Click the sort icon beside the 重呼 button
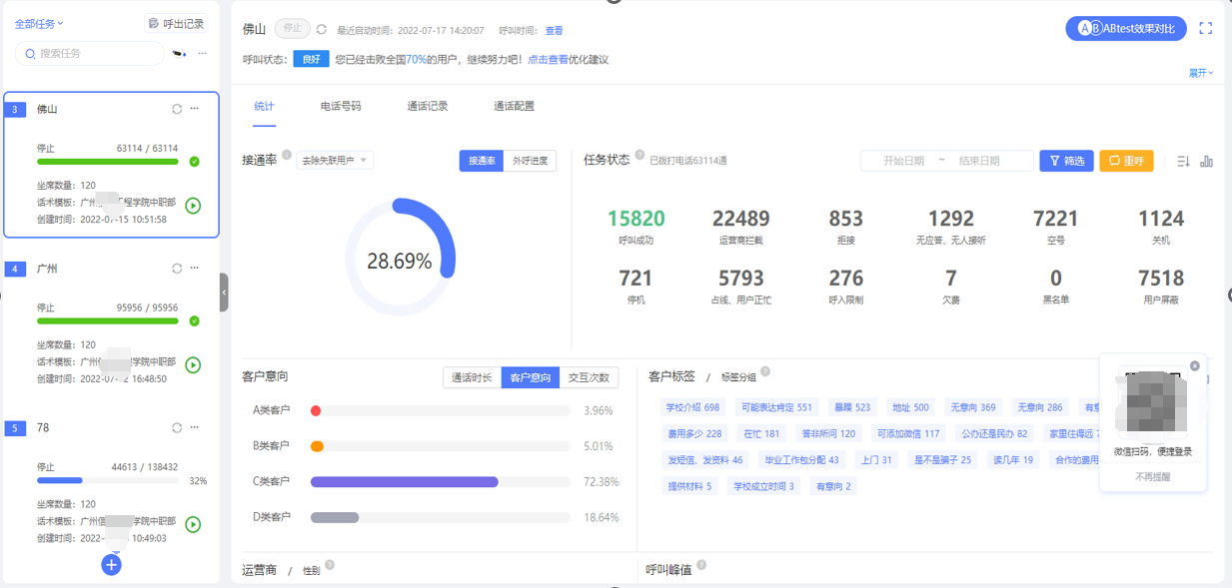1232x588 pixels. pos(1183,161)
